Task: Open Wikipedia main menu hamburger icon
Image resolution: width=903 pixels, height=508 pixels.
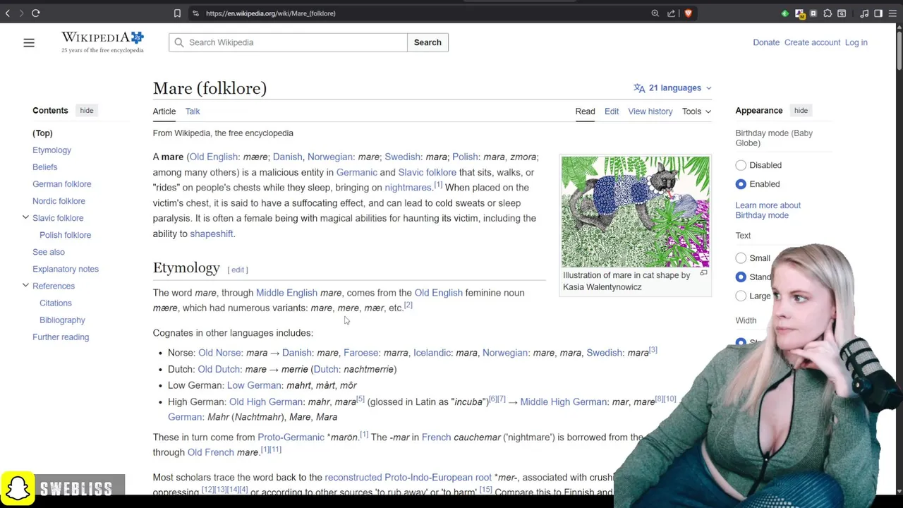Action: 29,43
